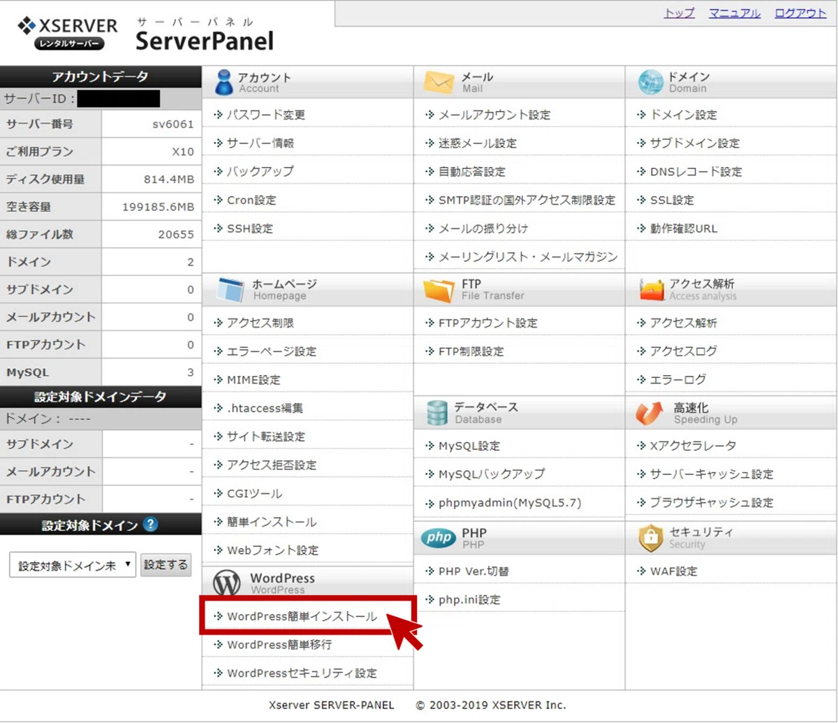Open メーリングリスト・メールマガジン
This screenshot has width=838, height=723.
[528, 257]
